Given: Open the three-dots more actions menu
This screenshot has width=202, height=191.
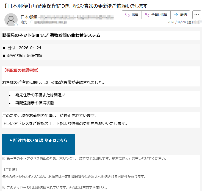Looking at the screenshot, I should coord(197,15).
